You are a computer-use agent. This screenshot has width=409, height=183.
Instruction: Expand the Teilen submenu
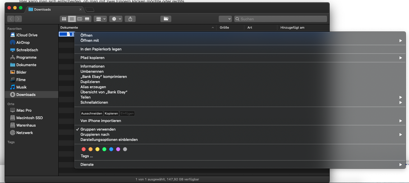240,97
